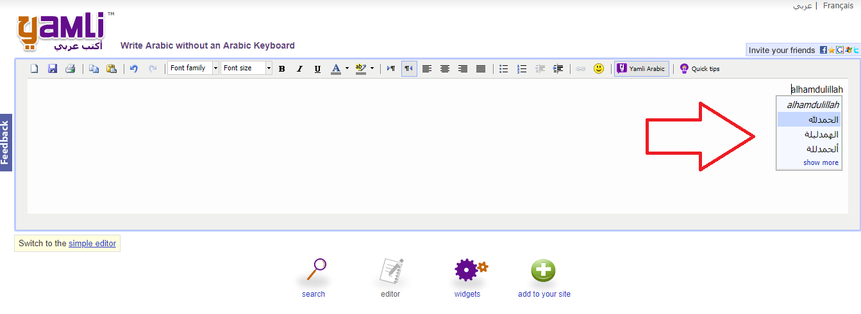
Task: Click the add to your site plus icon
Action: [x=543, y=271]
